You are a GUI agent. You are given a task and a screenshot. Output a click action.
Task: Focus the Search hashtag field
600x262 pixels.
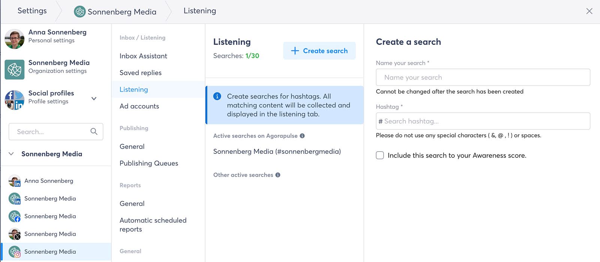[x=483, y=121]
